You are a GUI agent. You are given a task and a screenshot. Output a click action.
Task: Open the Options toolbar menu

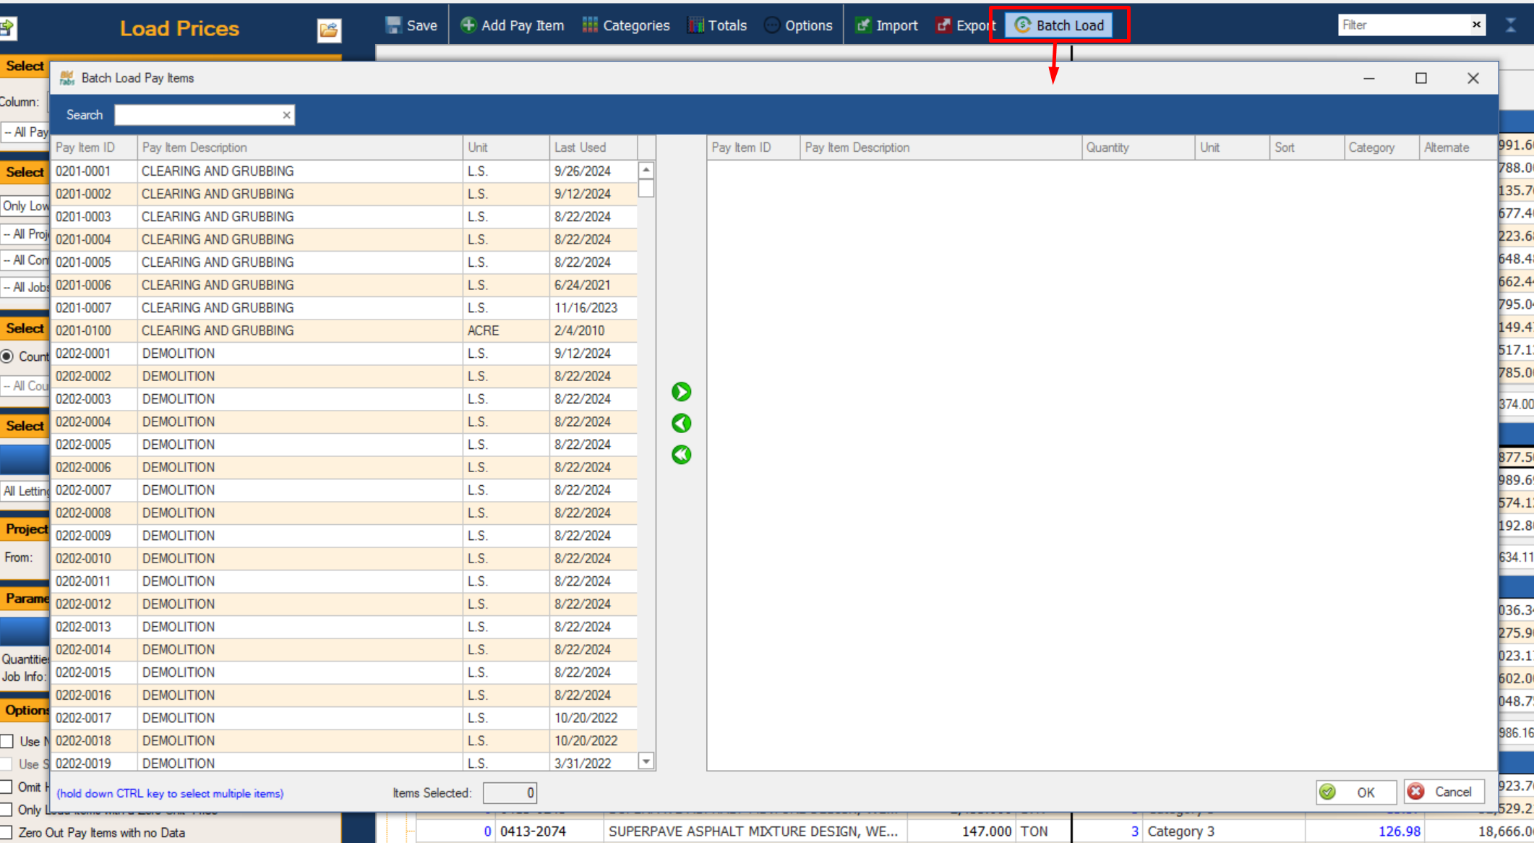pos(798,25)
